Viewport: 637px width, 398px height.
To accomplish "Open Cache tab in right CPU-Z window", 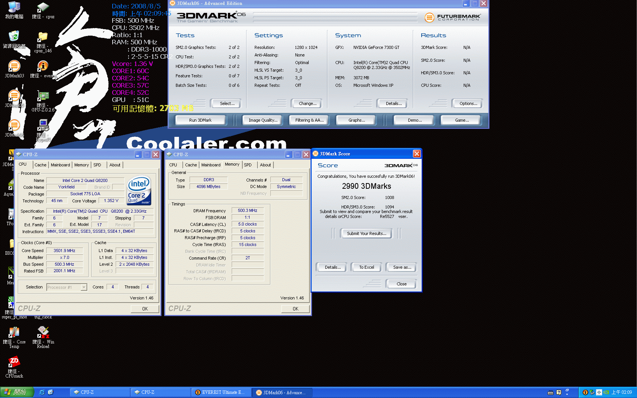I will (191, 165).
